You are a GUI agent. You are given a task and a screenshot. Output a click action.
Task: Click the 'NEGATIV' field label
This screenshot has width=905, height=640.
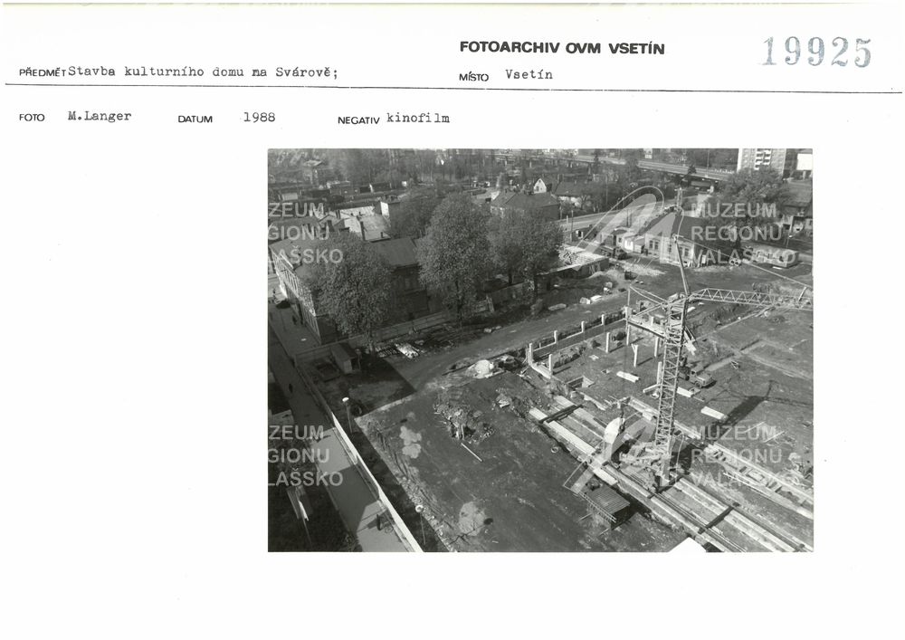tap(358, 120)
